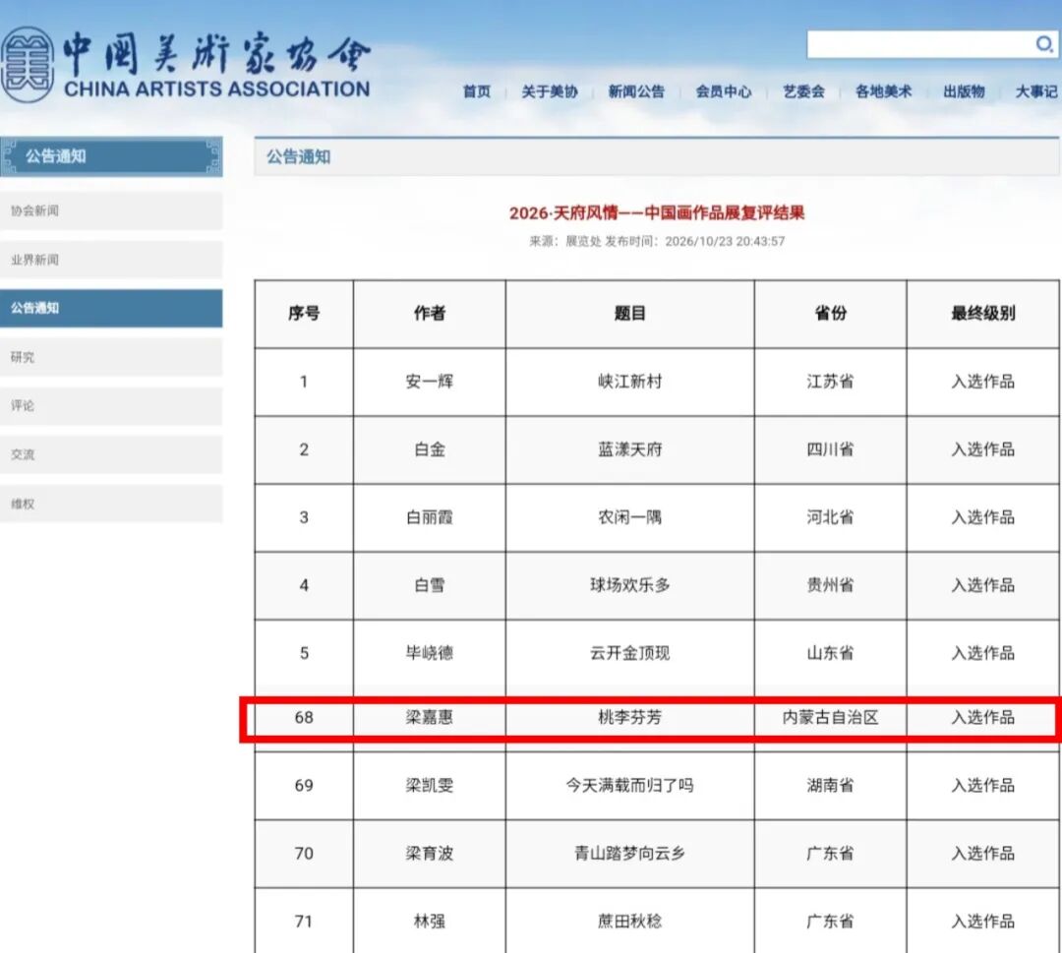Click title cell 峡江新村
Viewport: 1062px width, 953px height.
coord(630,382)
